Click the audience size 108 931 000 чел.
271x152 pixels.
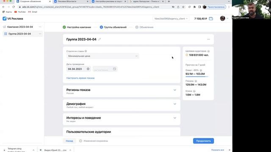pyautogui.click(x=199, y=55)
